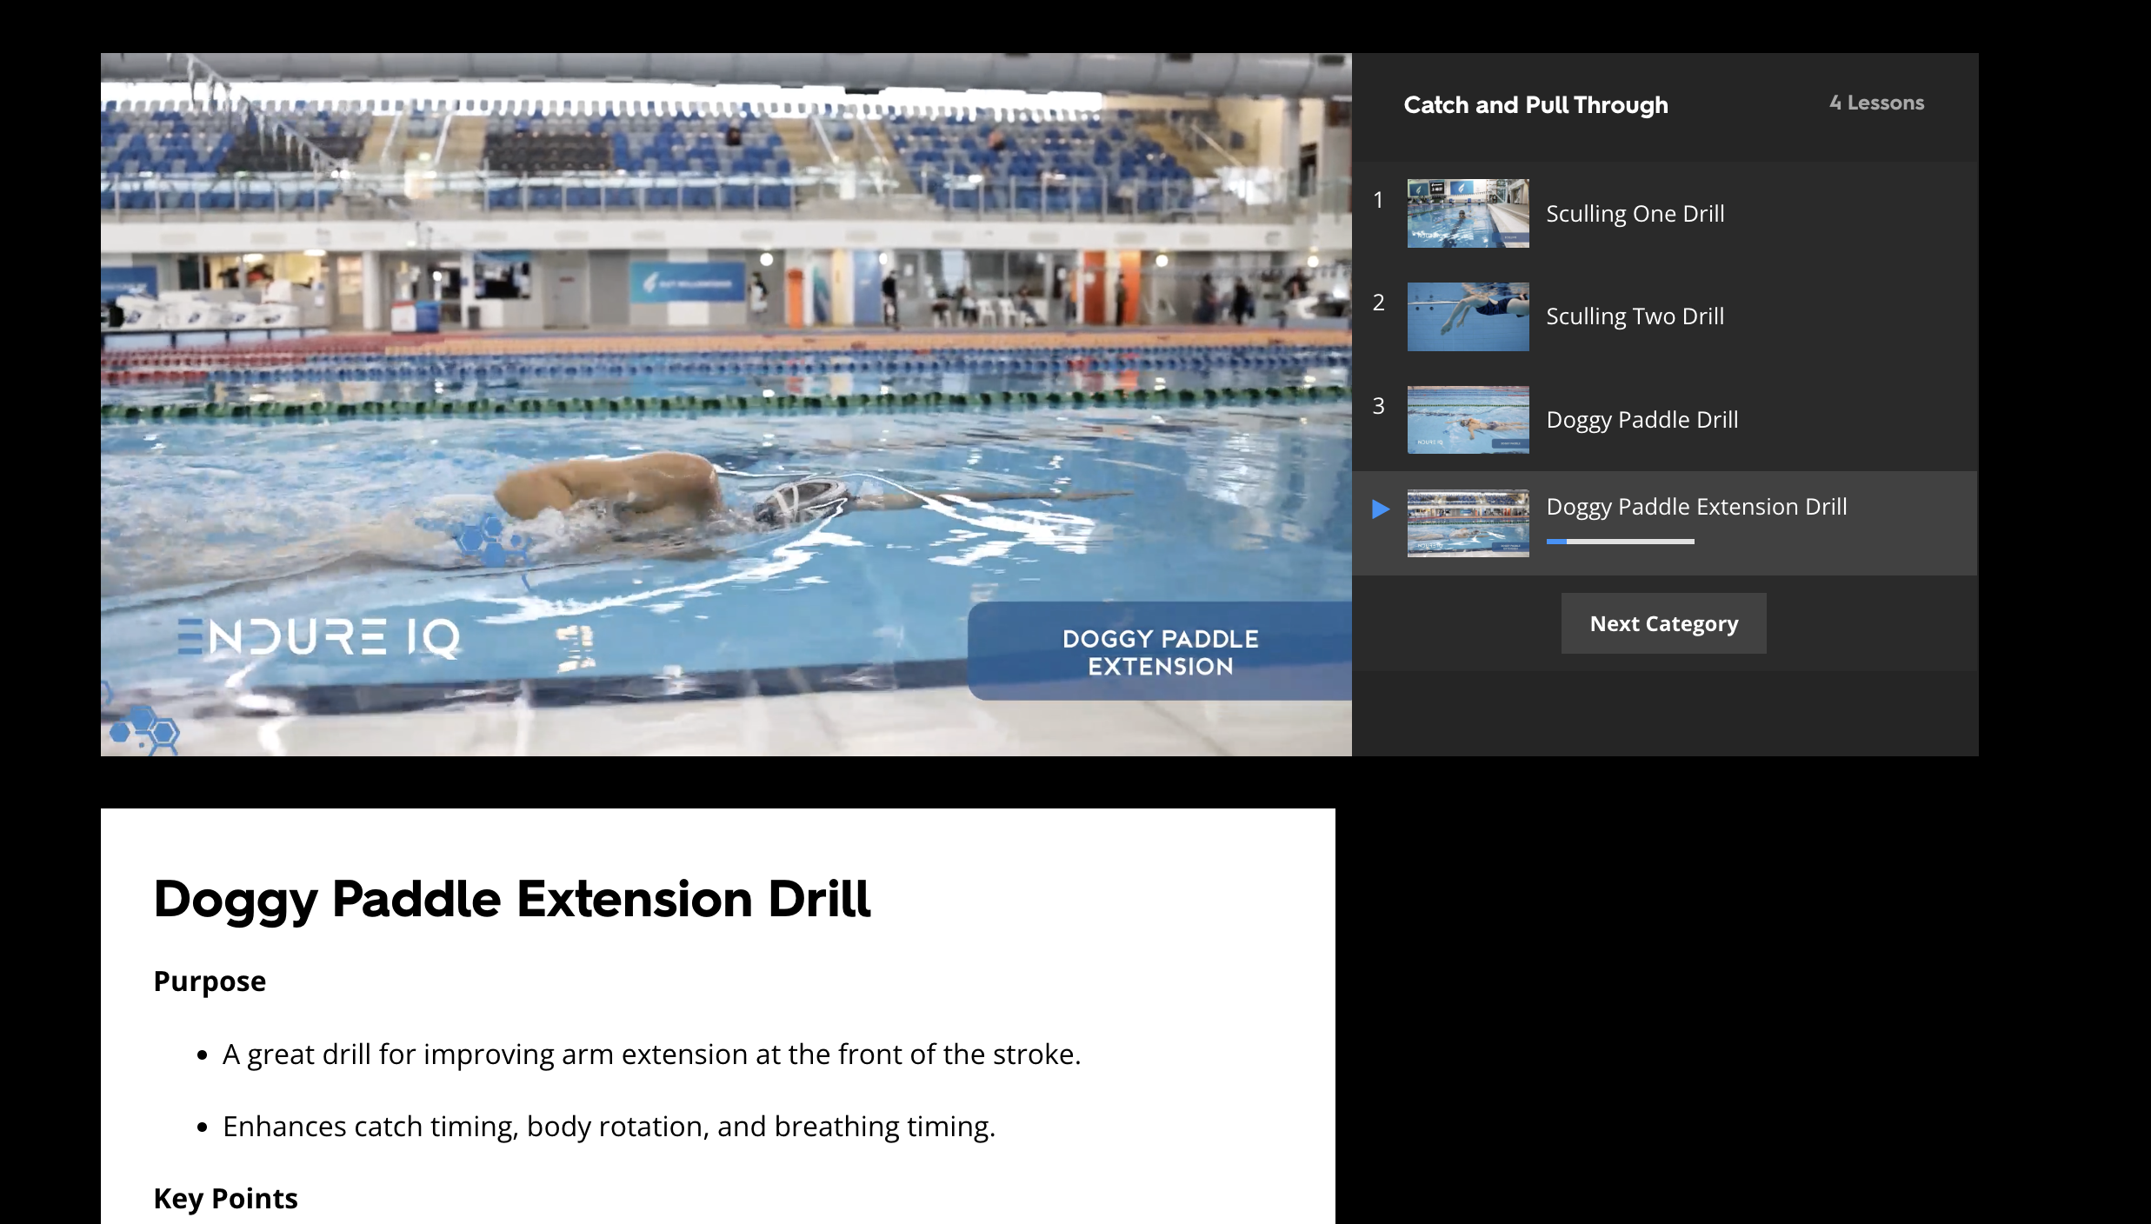Click the Doggy Paddle Extension Drill list title
The height and width of the screenshot is (1224, 2151).
1696,507
